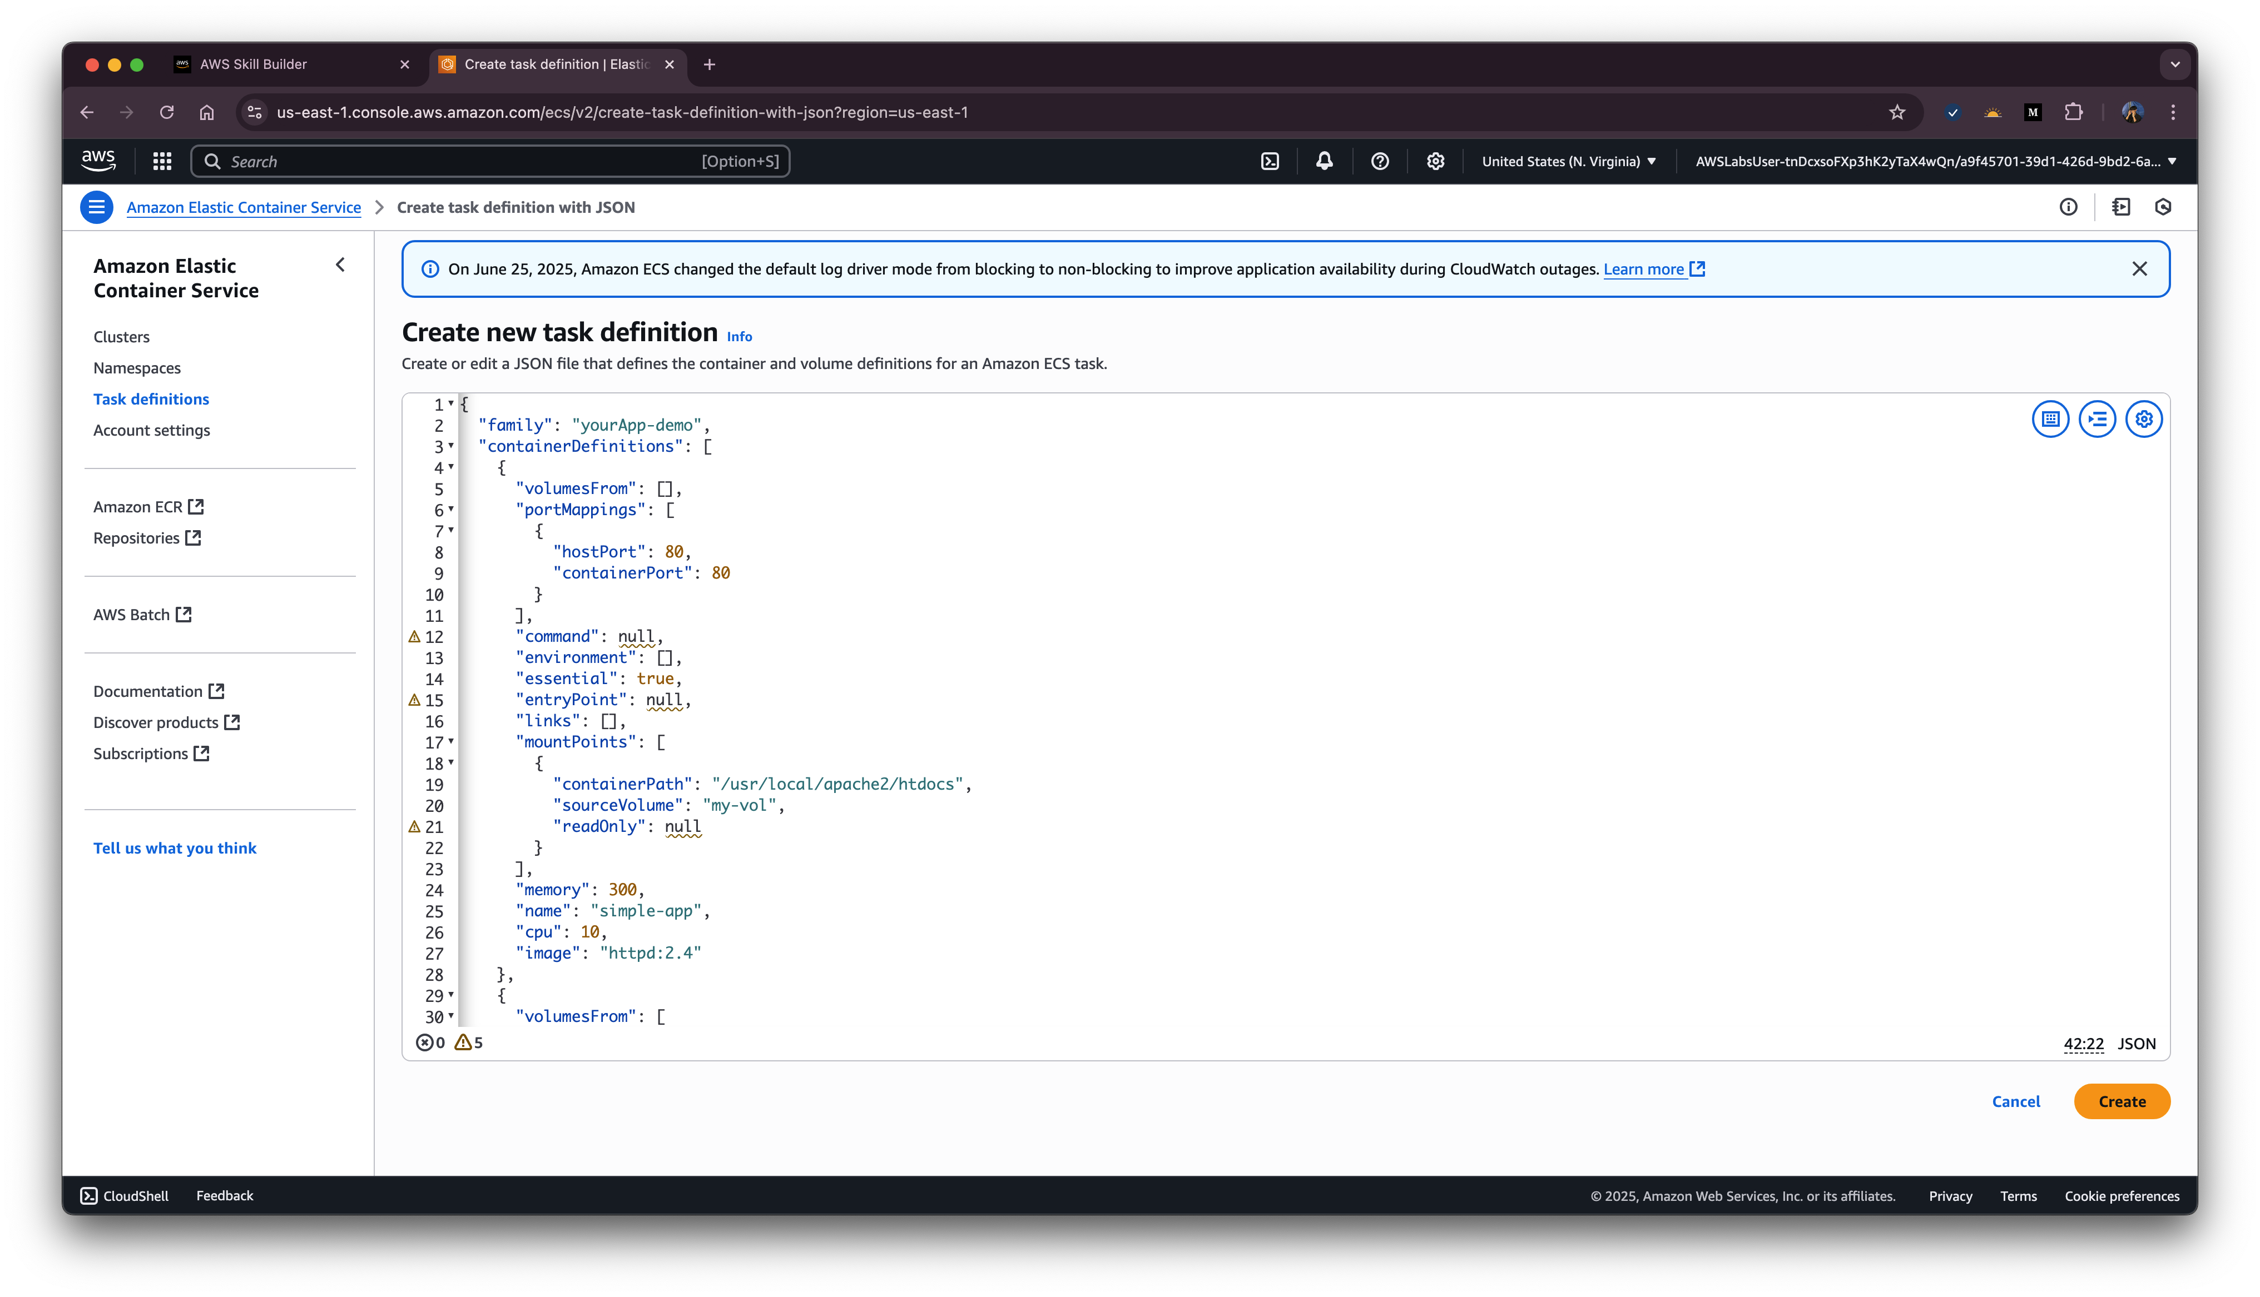This screenshot has height=1297, width=2260.
Task: Click the Tell us what you think link
Action: point(175,848)
